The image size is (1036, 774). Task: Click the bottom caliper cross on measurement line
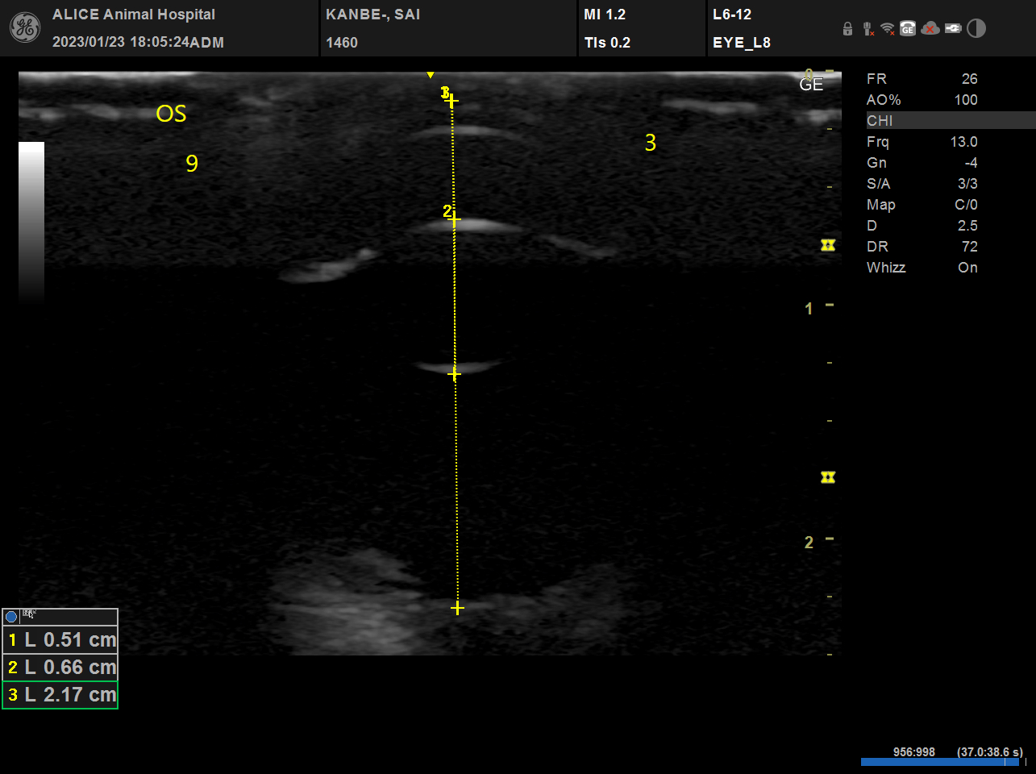click(457, 608)
